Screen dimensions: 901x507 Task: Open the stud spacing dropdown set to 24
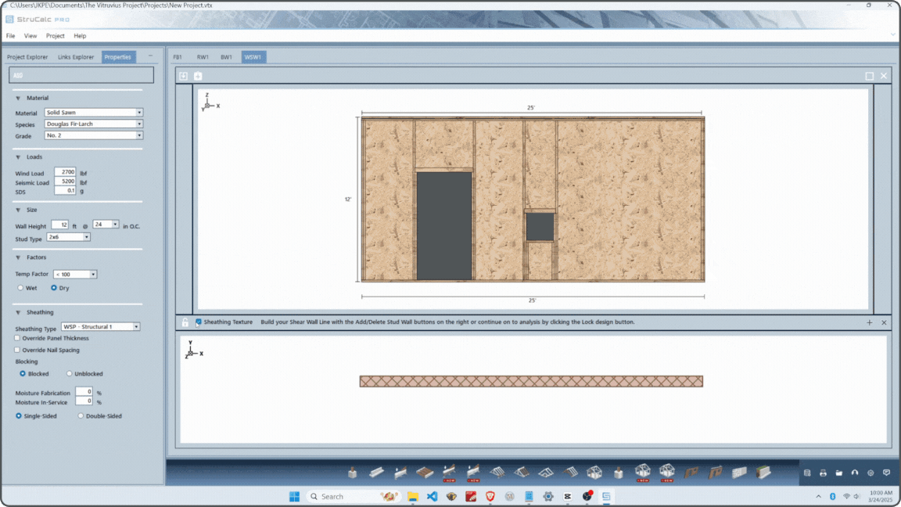pos(106,225)
